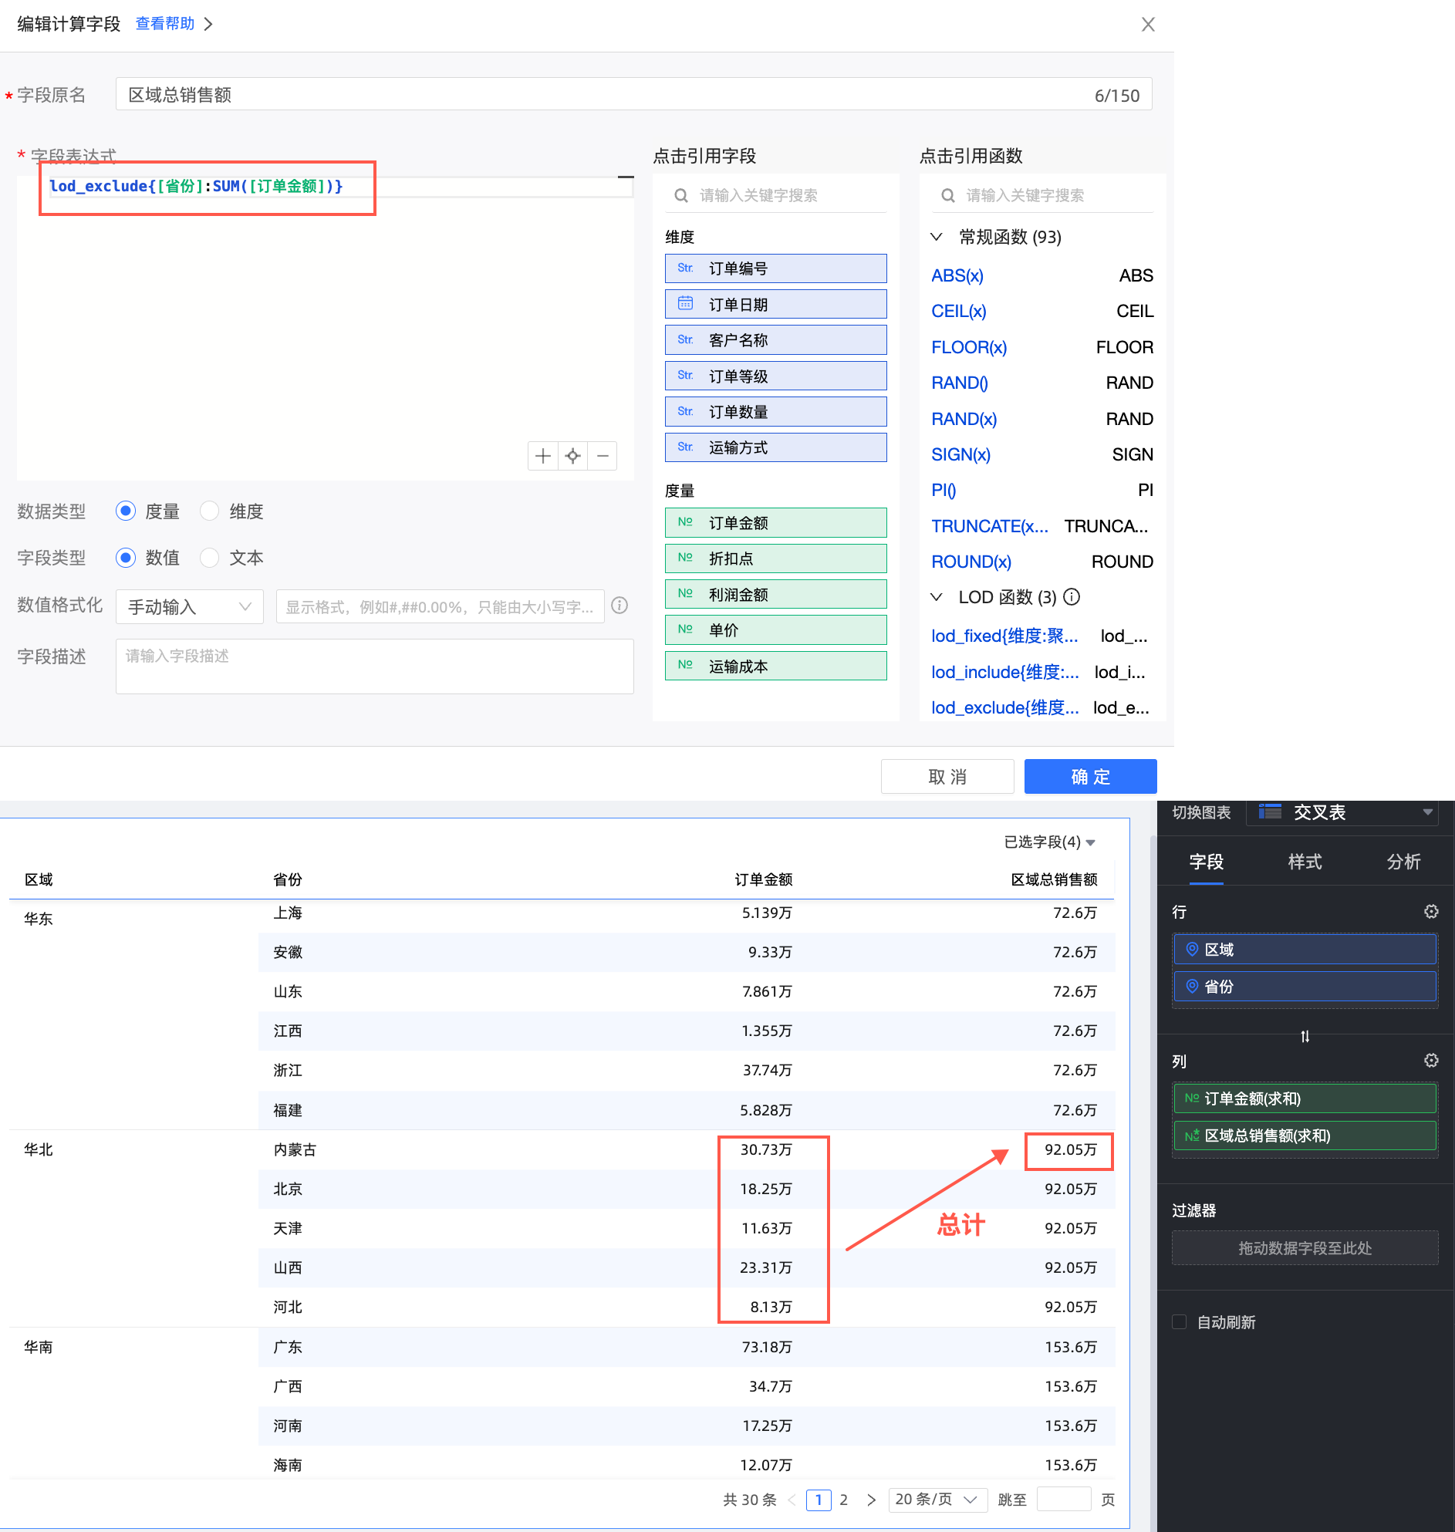Insert the CEIL(x) function

(959, 311)
